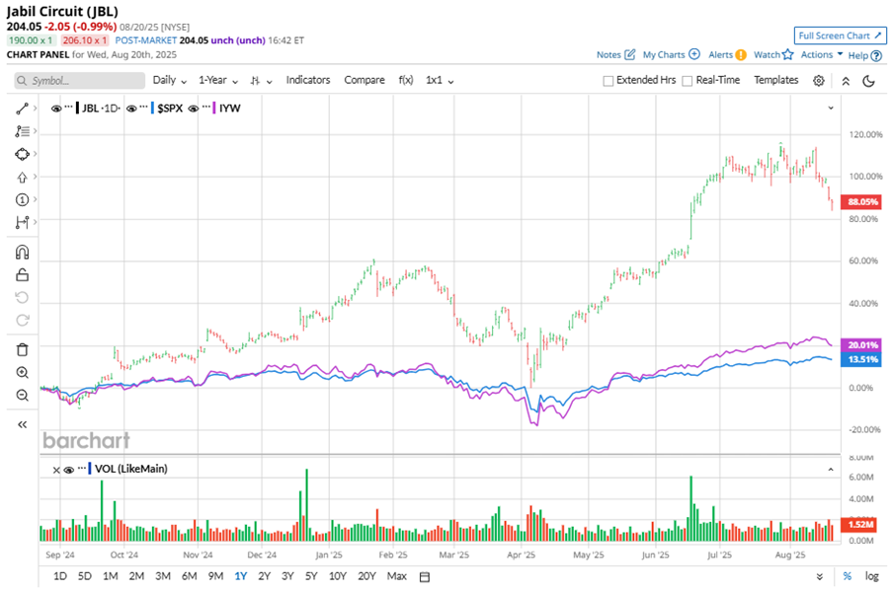
Task: Hide the JBL price series
Action: point(56,109)
